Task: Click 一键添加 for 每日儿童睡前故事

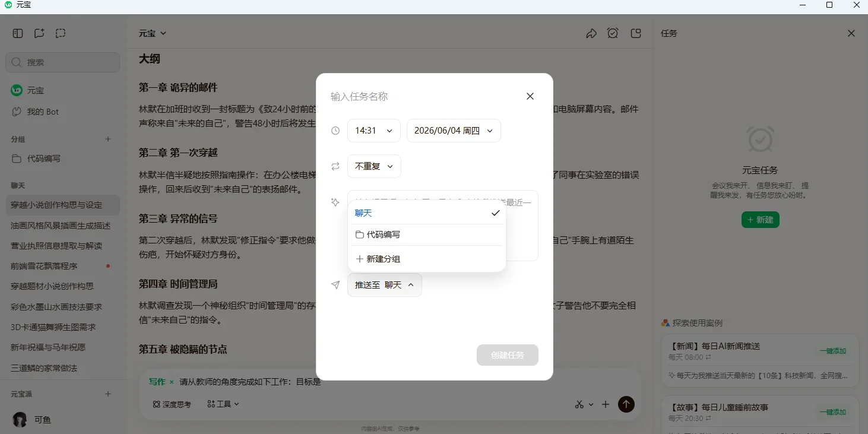Action: pos(833,412)
